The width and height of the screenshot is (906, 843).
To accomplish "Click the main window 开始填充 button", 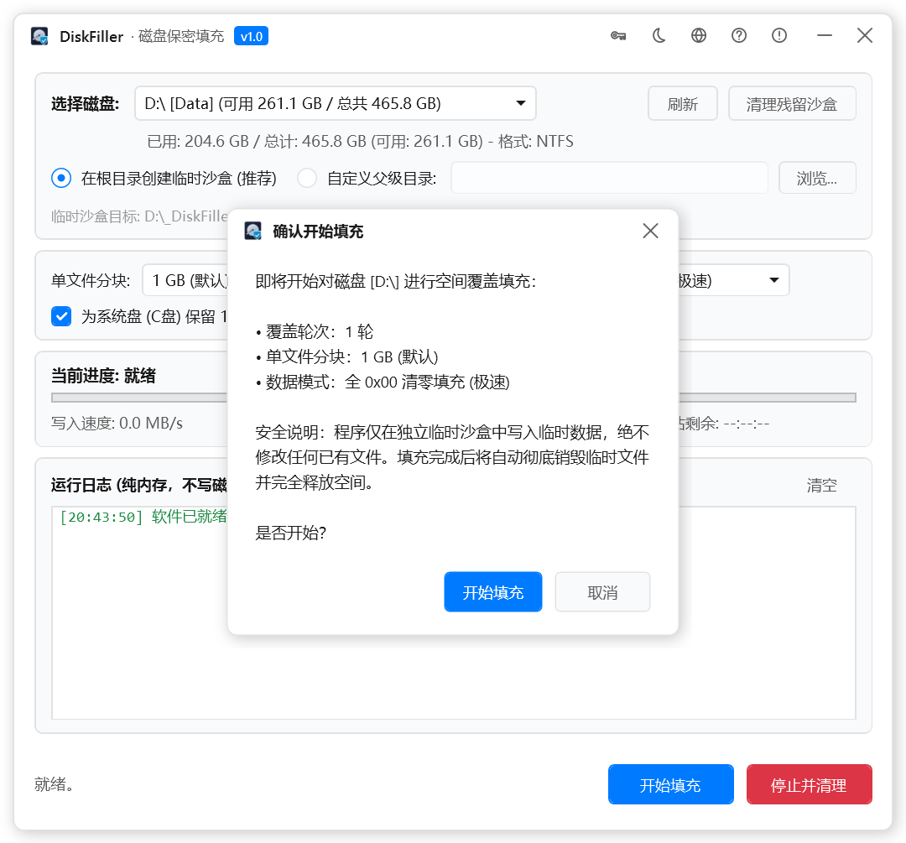I will click(x=671, y=784).
